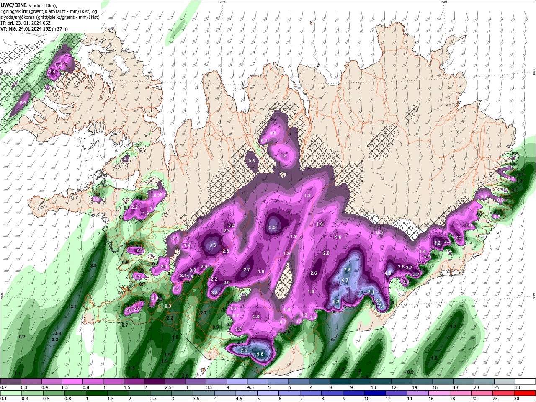This screenshot has height=402, width=536.
Task: Click the 'VT: Mið. 24.01.2024 19Z' valid time
Action: [x=26, y=29]
